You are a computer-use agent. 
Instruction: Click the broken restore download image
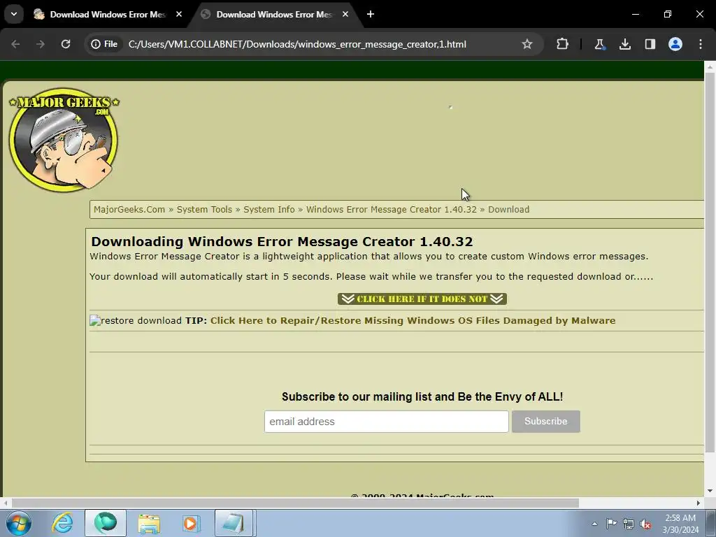tap(136, 320)
